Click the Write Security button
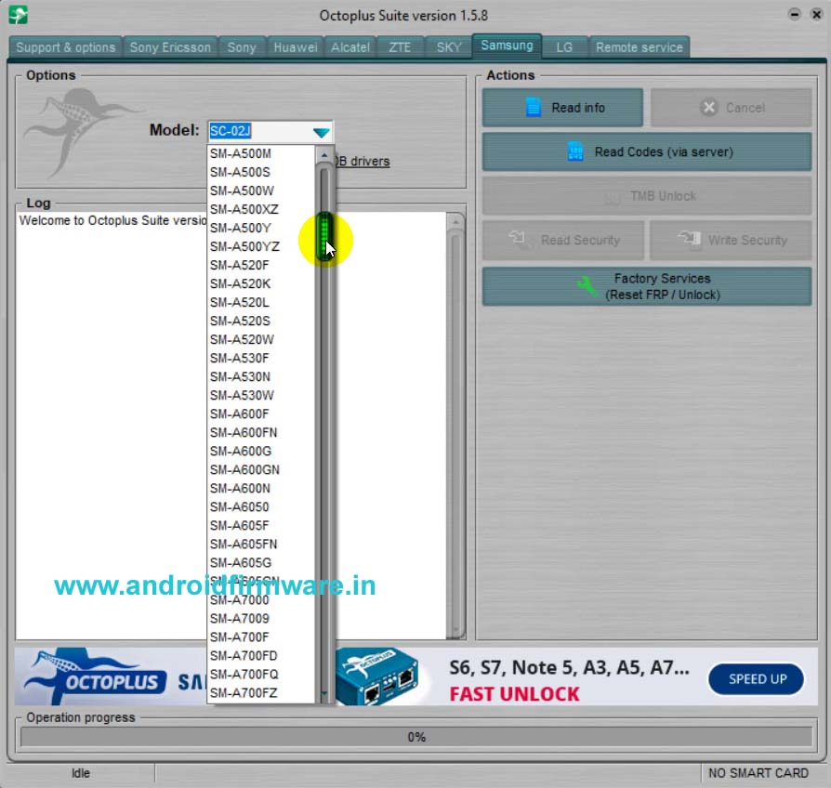 (731, 241)
